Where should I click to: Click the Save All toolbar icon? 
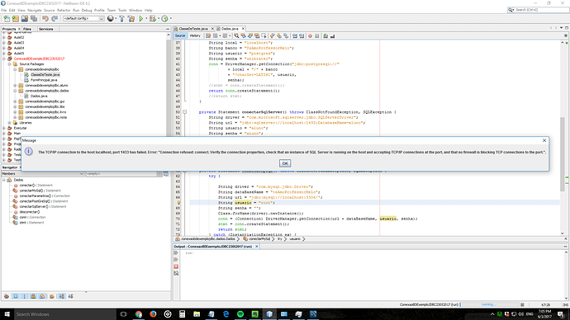point(34,18)
